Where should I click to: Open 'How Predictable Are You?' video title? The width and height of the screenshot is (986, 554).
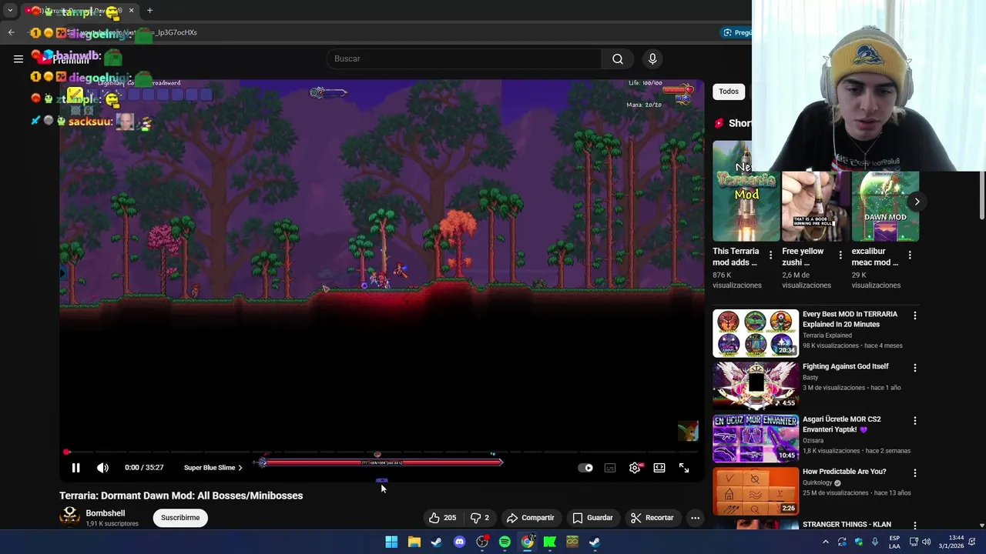pyautogui.click(x=844, y=472)
